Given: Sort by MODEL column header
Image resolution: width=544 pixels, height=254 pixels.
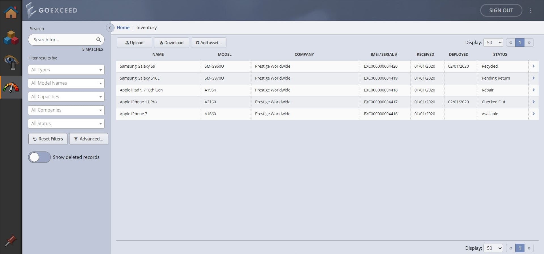Looking at the screenshot, I should pos(225,54).
